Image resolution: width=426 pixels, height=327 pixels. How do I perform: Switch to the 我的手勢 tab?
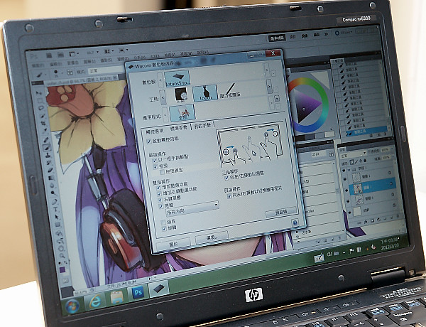click(x=202, y=126)
